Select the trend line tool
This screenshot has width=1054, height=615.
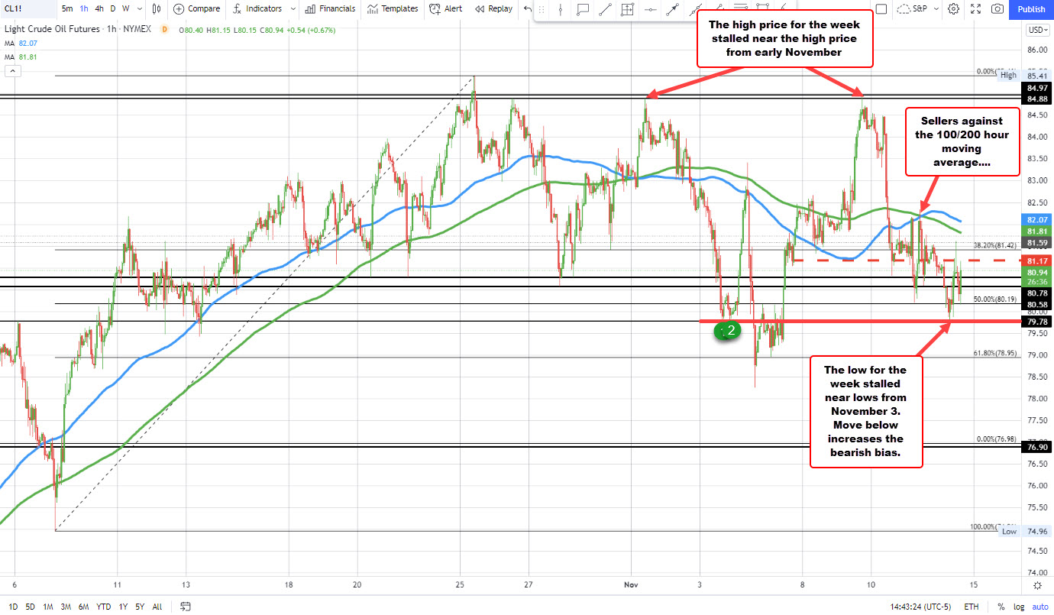click(x=605, y=10)
